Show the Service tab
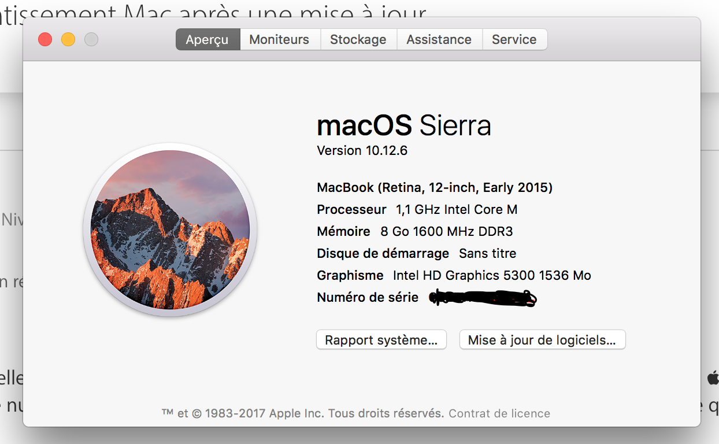Screen dimensions: 719x444 (x=514, y=39)
